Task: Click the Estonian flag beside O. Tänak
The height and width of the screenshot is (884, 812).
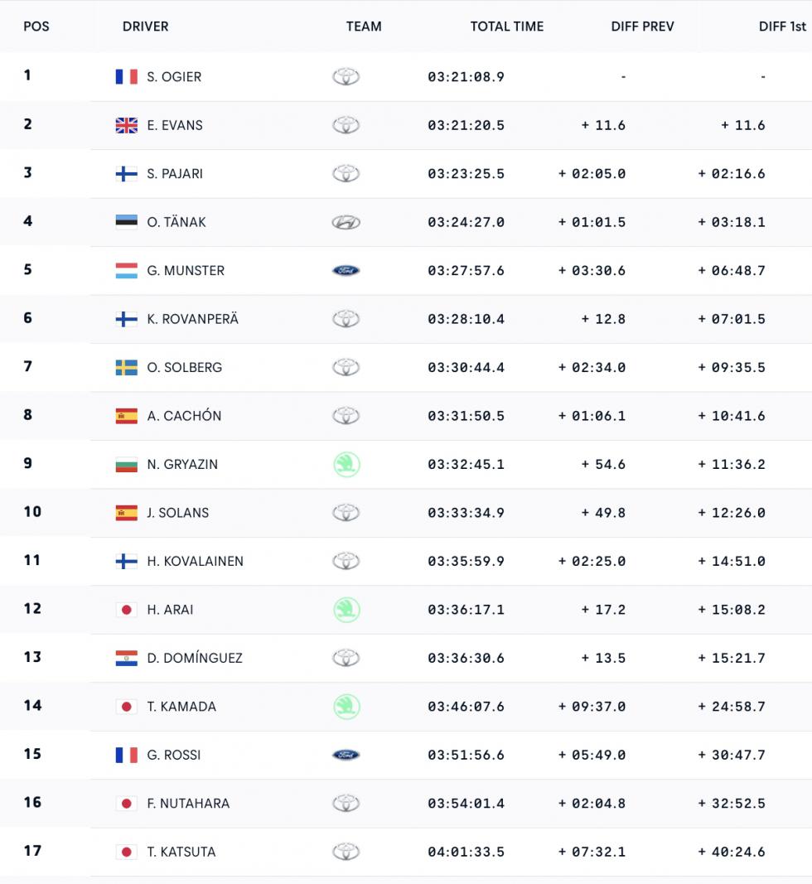Action: point(126,222)
